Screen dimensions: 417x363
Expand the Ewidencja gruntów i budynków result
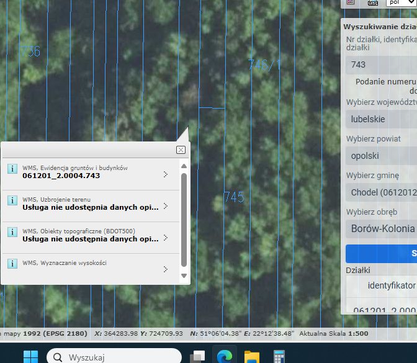[166, 174]
